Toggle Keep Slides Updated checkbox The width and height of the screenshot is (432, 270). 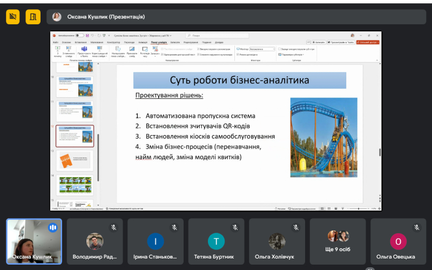(163, 49)
